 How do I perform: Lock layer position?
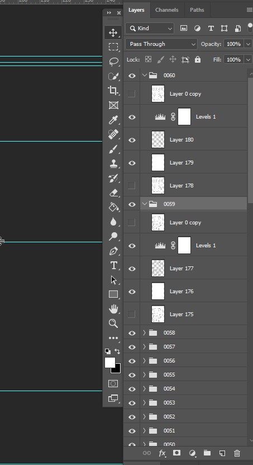(173, 59)
